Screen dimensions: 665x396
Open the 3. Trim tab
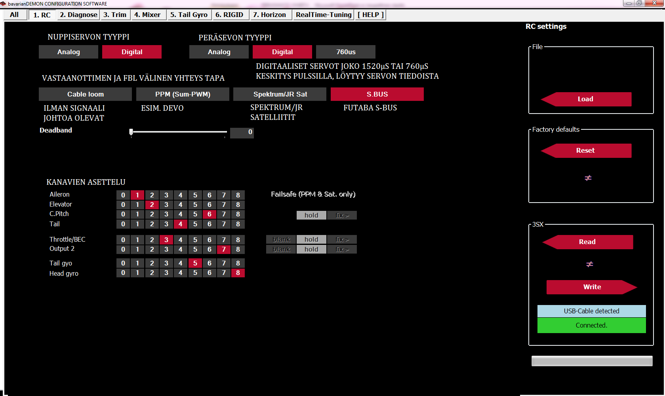(115, 15)
